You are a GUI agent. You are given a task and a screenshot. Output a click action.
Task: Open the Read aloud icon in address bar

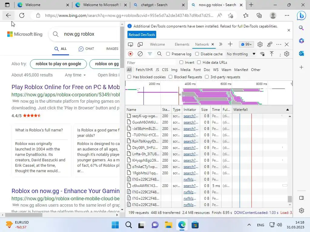[219, 15]
